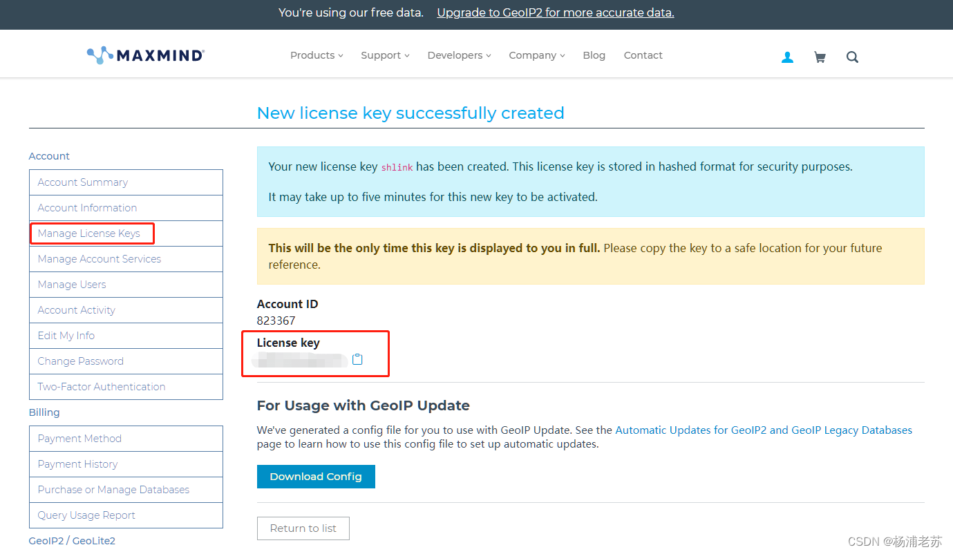This screenshot has height=554, width=953.
Task: Click Download Config button
Action: [316, 477]
